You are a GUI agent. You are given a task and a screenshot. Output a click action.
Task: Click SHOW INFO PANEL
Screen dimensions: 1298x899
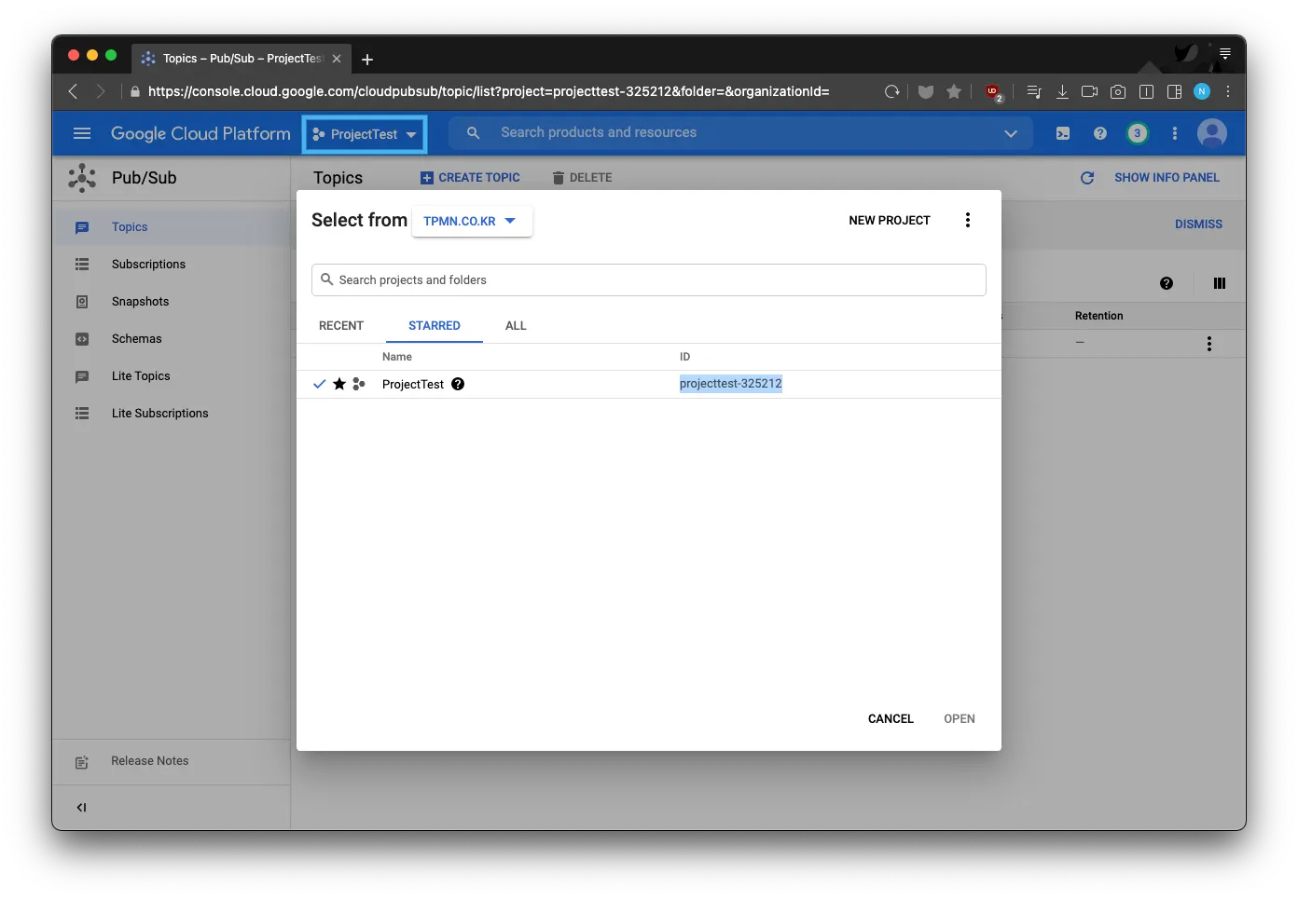point(1167,178)
